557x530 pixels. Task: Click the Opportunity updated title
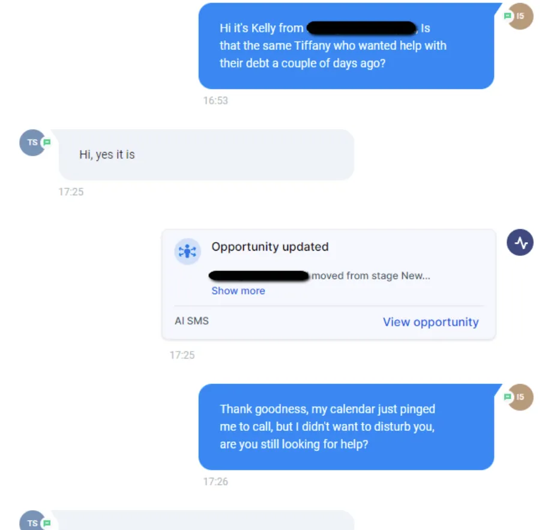[x=270, y=246]
